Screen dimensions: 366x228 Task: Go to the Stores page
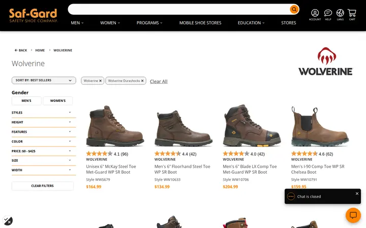[x=289, y=23]
